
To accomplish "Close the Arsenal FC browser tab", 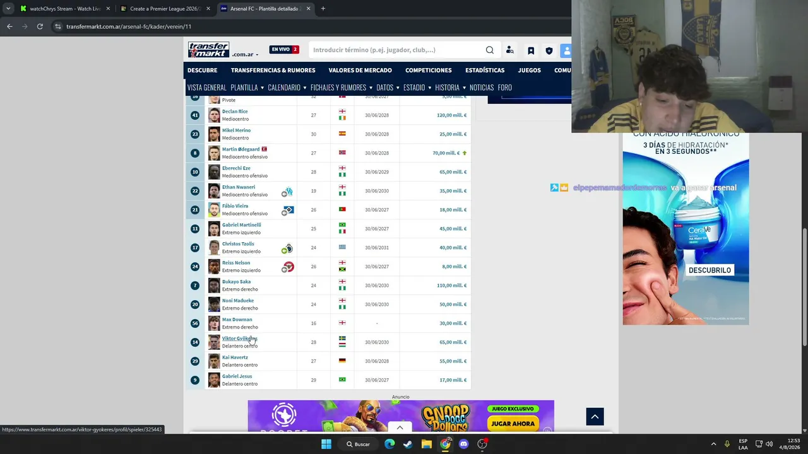I will point(309,9).
